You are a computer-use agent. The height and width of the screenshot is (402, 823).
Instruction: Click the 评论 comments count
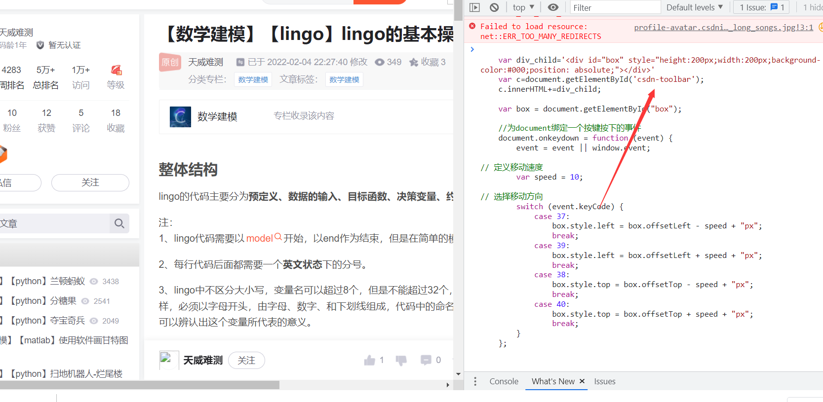[x=81, y=120]
